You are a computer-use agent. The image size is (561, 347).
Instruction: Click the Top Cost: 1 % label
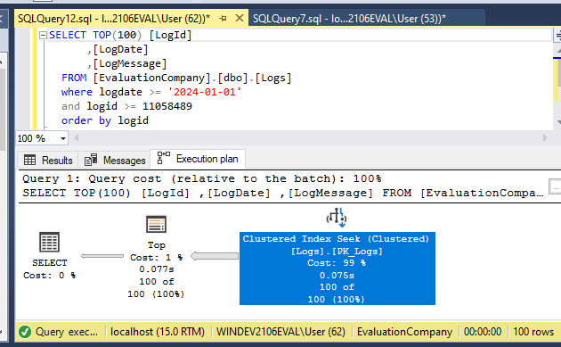pos(157,258)
